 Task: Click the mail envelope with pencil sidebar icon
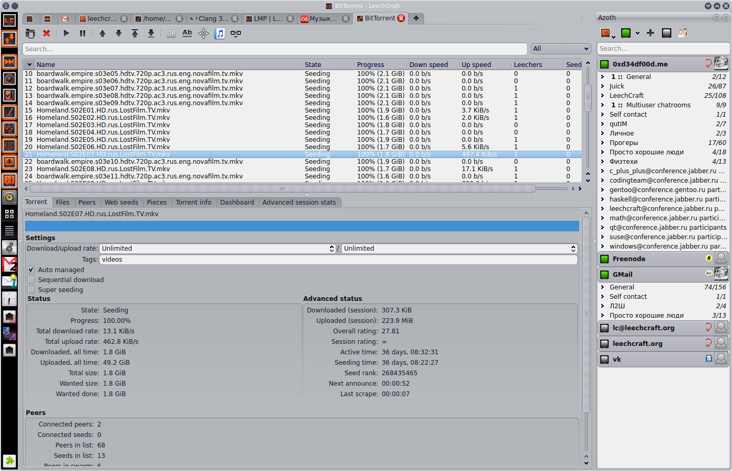pos(9,282)
